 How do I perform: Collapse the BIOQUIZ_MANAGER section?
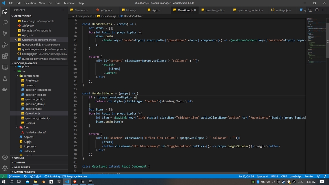(12, 63)
